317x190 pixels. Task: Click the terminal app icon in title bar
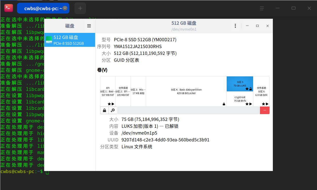pyautogui.click(x=9, y=8)
